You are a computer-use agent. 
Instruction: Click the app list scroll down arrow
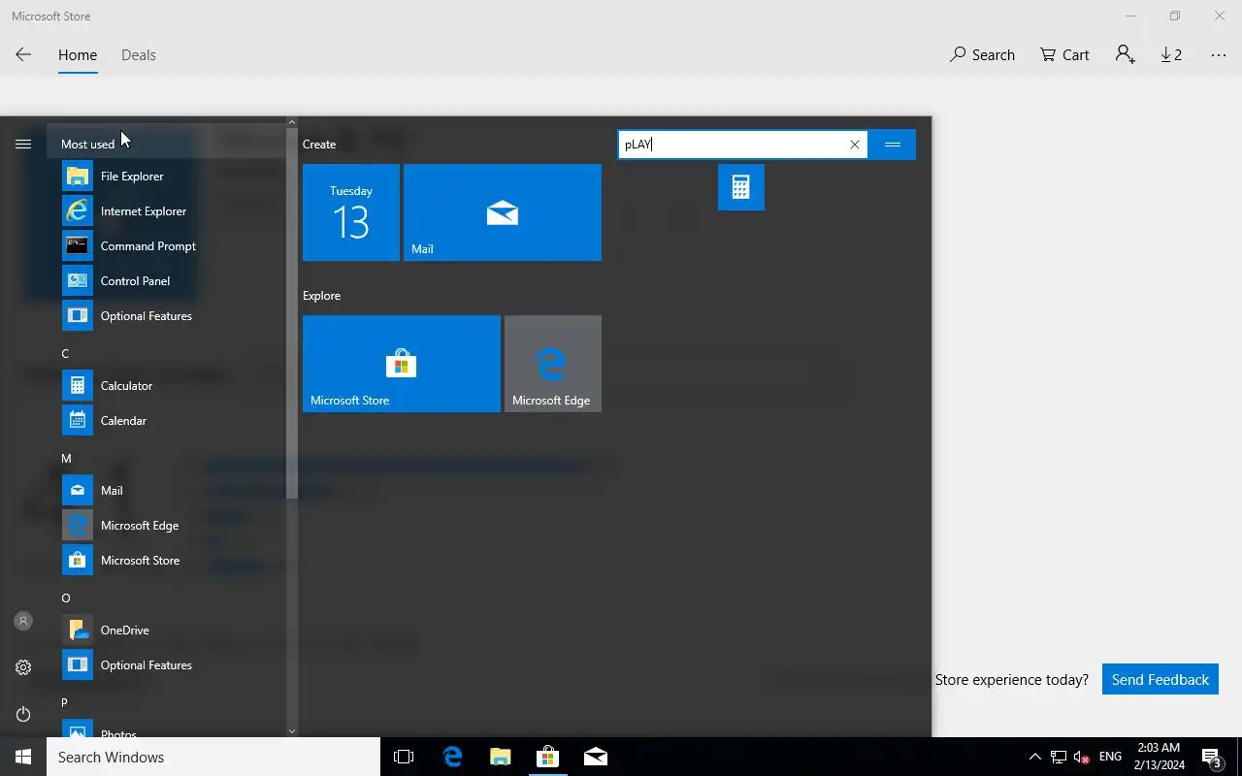point(291,731)
